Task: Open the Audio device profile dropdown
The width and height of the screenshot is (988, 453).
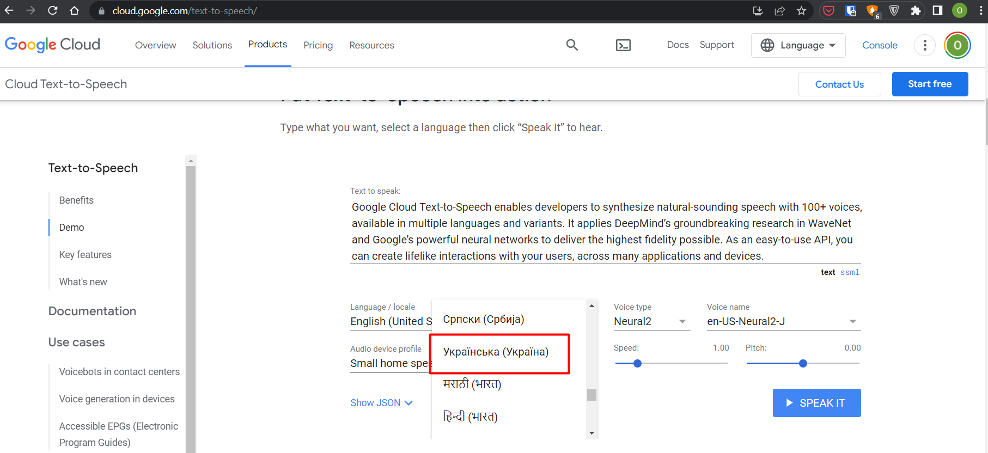Action: pos(391,364)
